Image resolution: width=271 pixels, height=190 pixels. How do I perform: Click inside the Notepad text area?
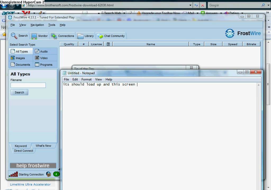coord(159,136)
